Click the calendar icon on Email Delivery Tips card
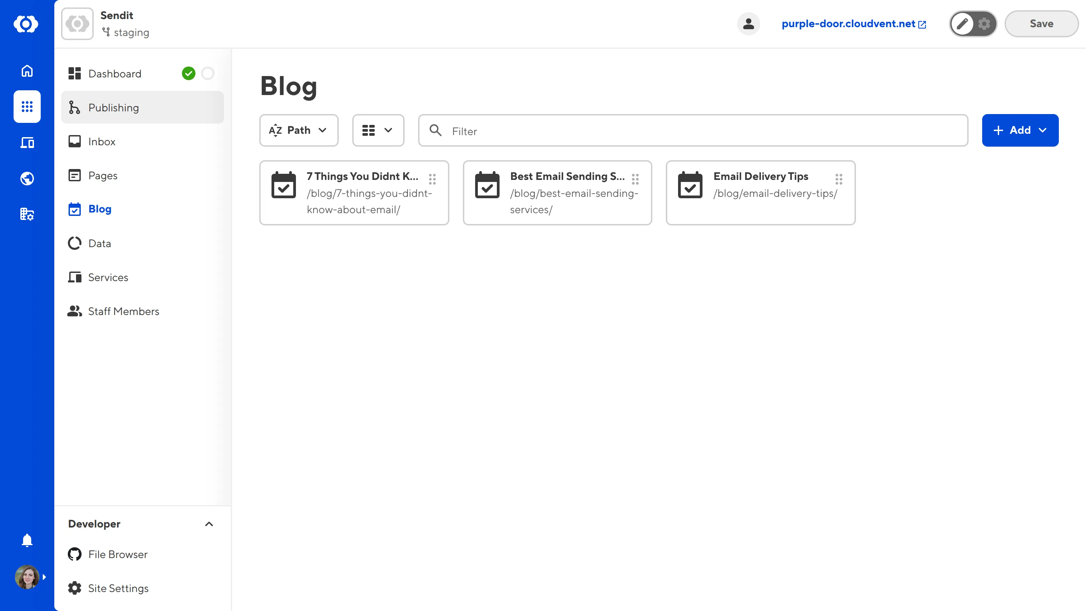The image size is (1086, 611). pyautogui.click(x=690, y=185)
